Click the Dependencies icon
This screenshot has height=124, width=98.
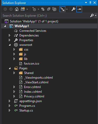16,35
